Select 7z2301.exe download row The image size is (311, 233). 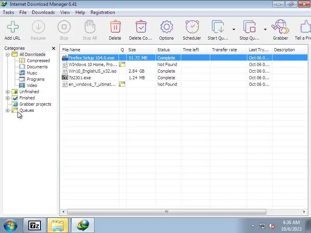(x=184, y=78)
